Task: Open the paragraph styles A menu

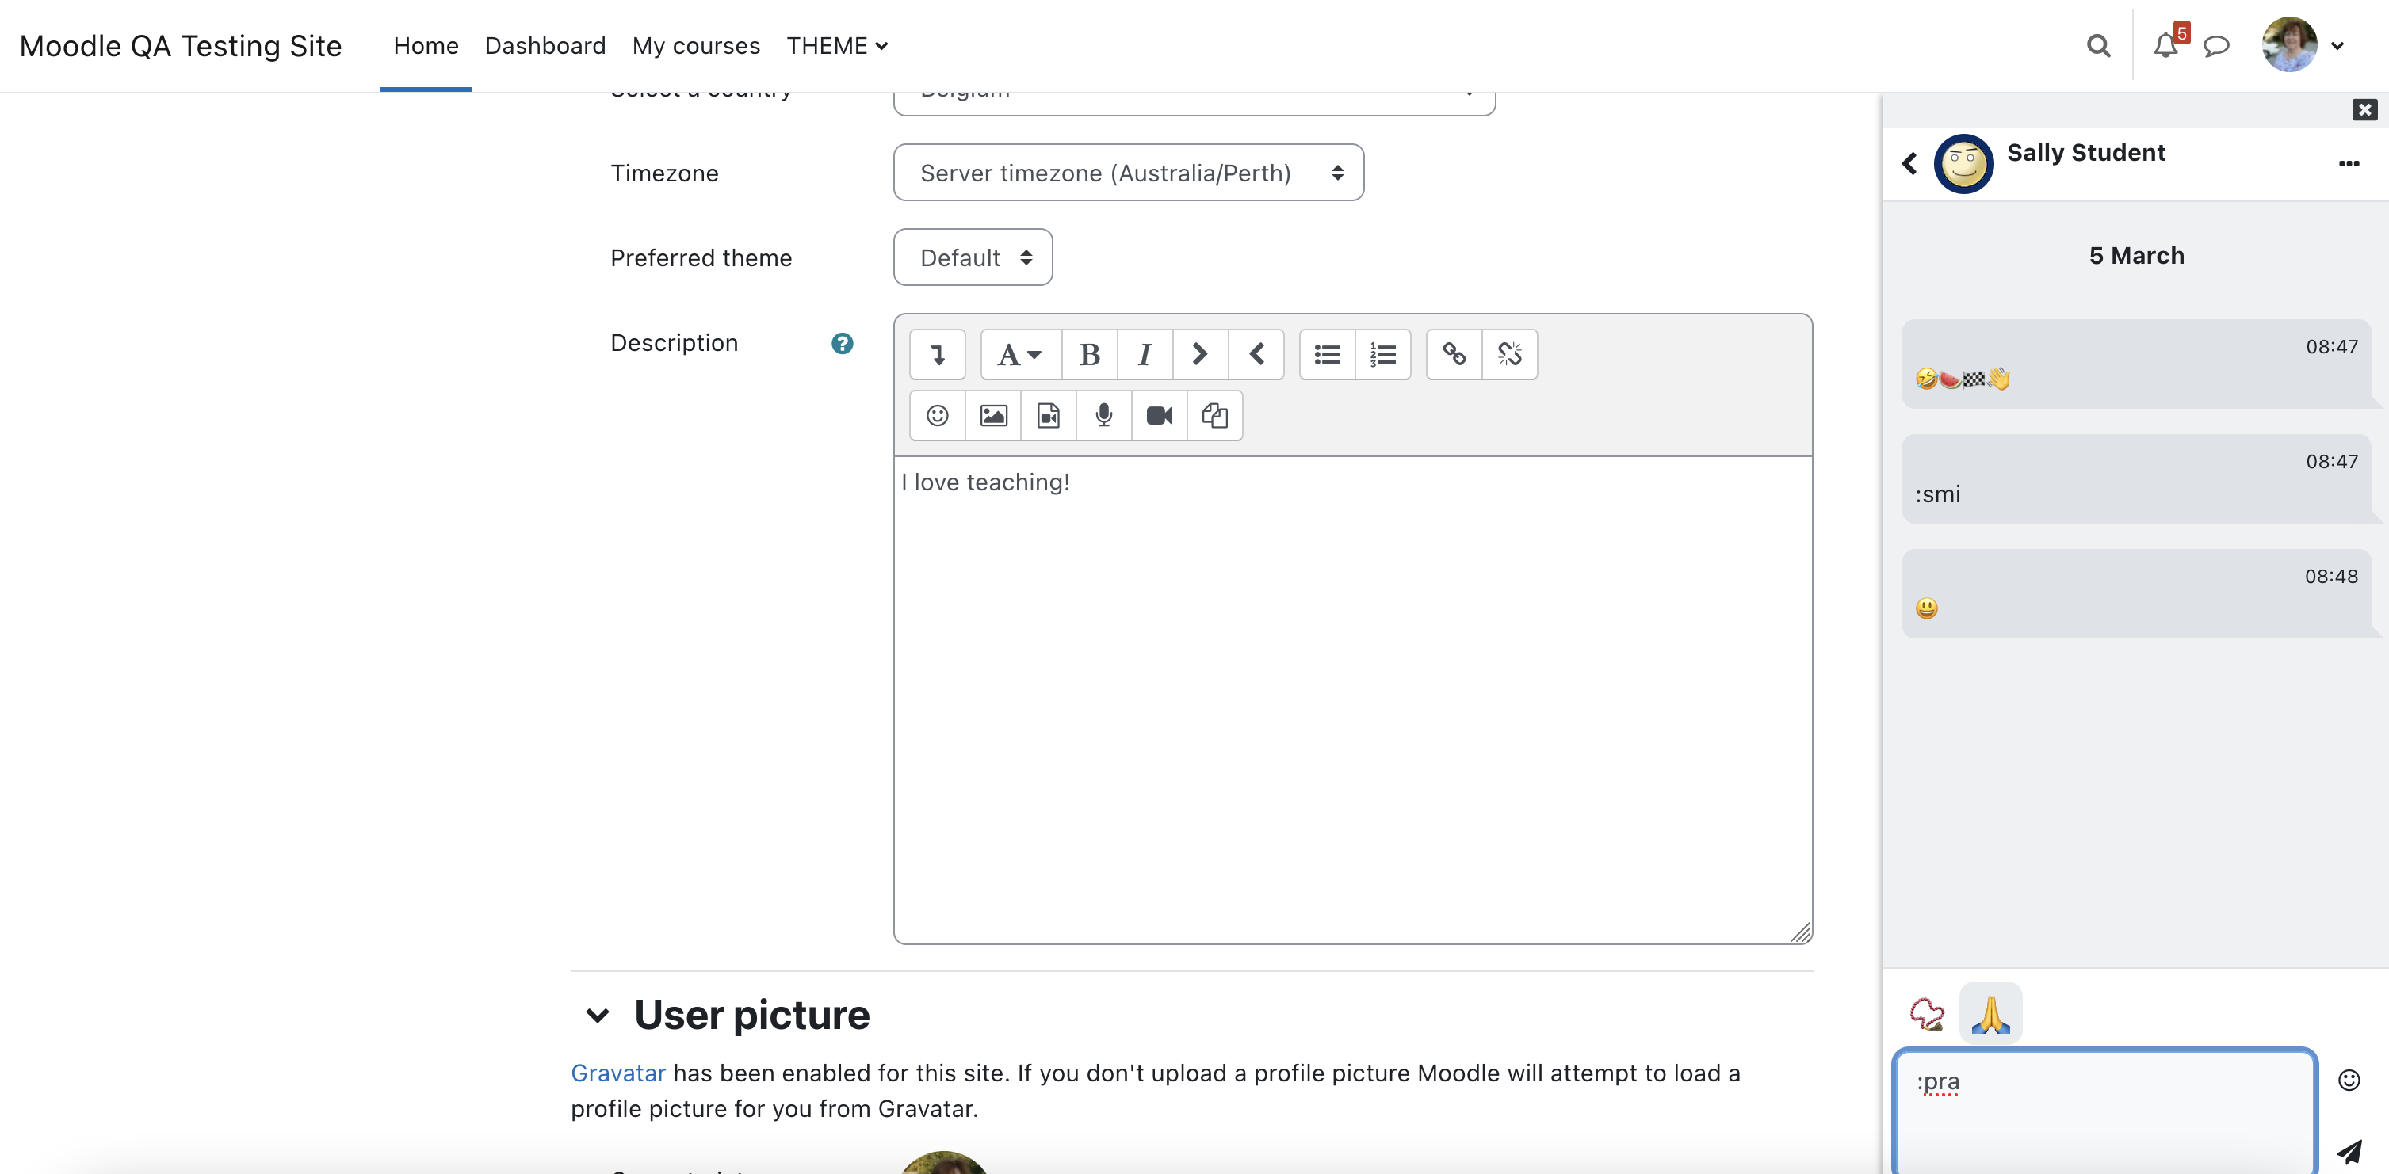Action: click(1020, 355)
